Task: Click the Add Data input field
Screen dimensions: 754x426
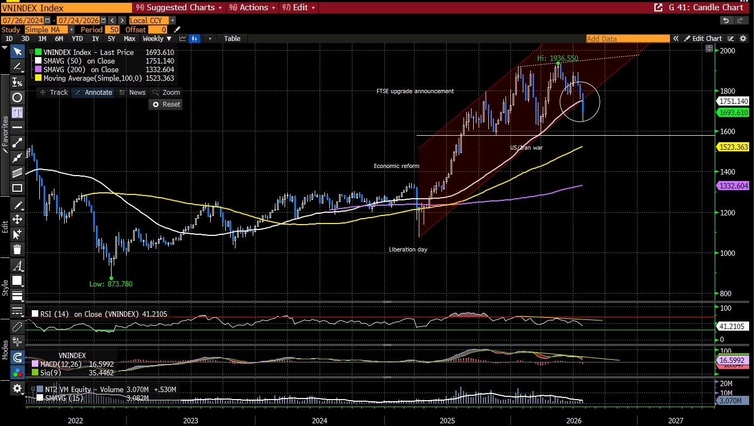Action: [x=627, y=39]
